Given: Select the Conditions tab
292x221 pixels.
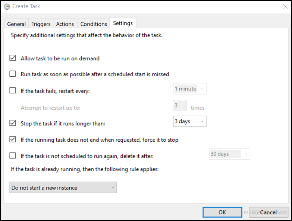Looking at the screenshot, I should coord(94,24).
